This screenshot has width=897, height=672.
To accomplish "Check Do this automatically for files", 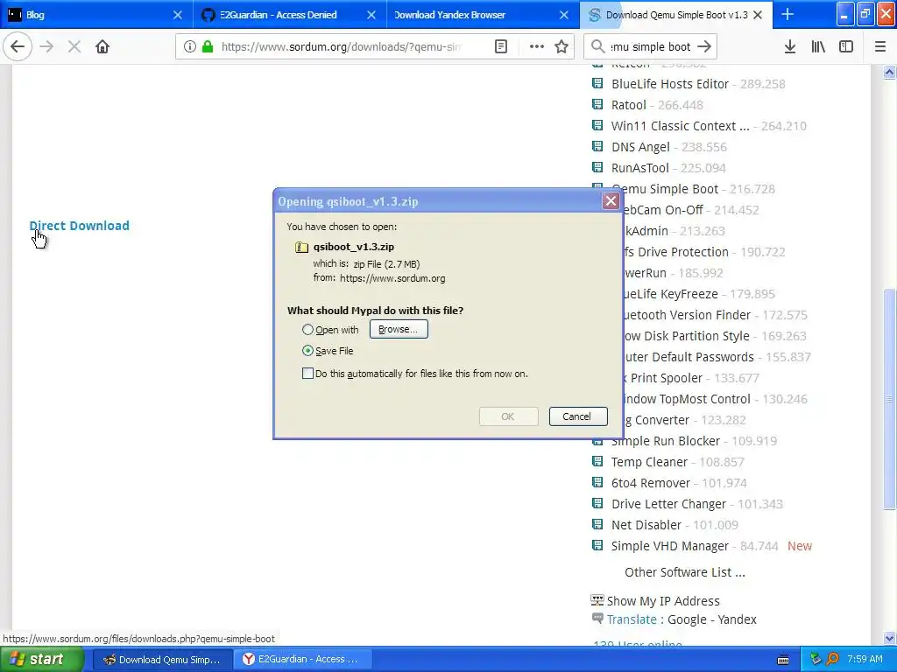I will (x=307, y=374).
